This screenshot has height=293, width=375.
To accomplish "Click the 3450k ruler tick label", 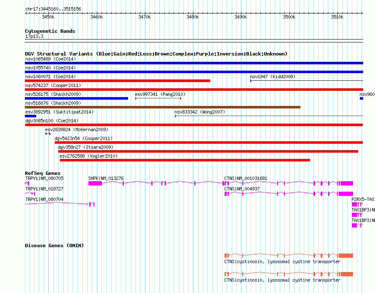I will (48, 17).
